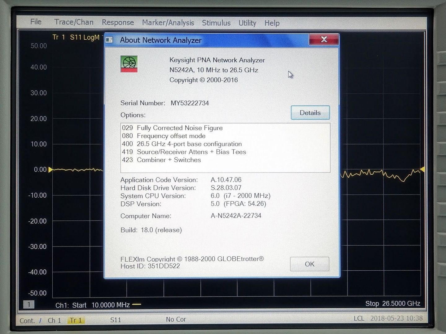The height and width of the screenshot is (334, 446).
Task: Click the yellow reference marker at trace right
Action: point(422,169)
